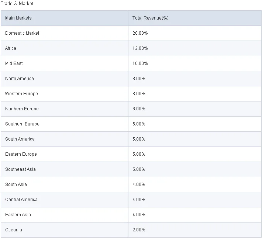262x238 pixels.
Task: Select the Domestic Market cell
Action: tap(22, 33)
